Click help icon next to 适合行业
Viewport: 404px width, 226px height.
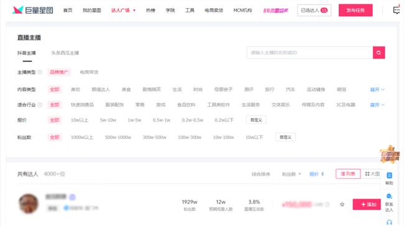pyautogui.click(x=40, y=105)
